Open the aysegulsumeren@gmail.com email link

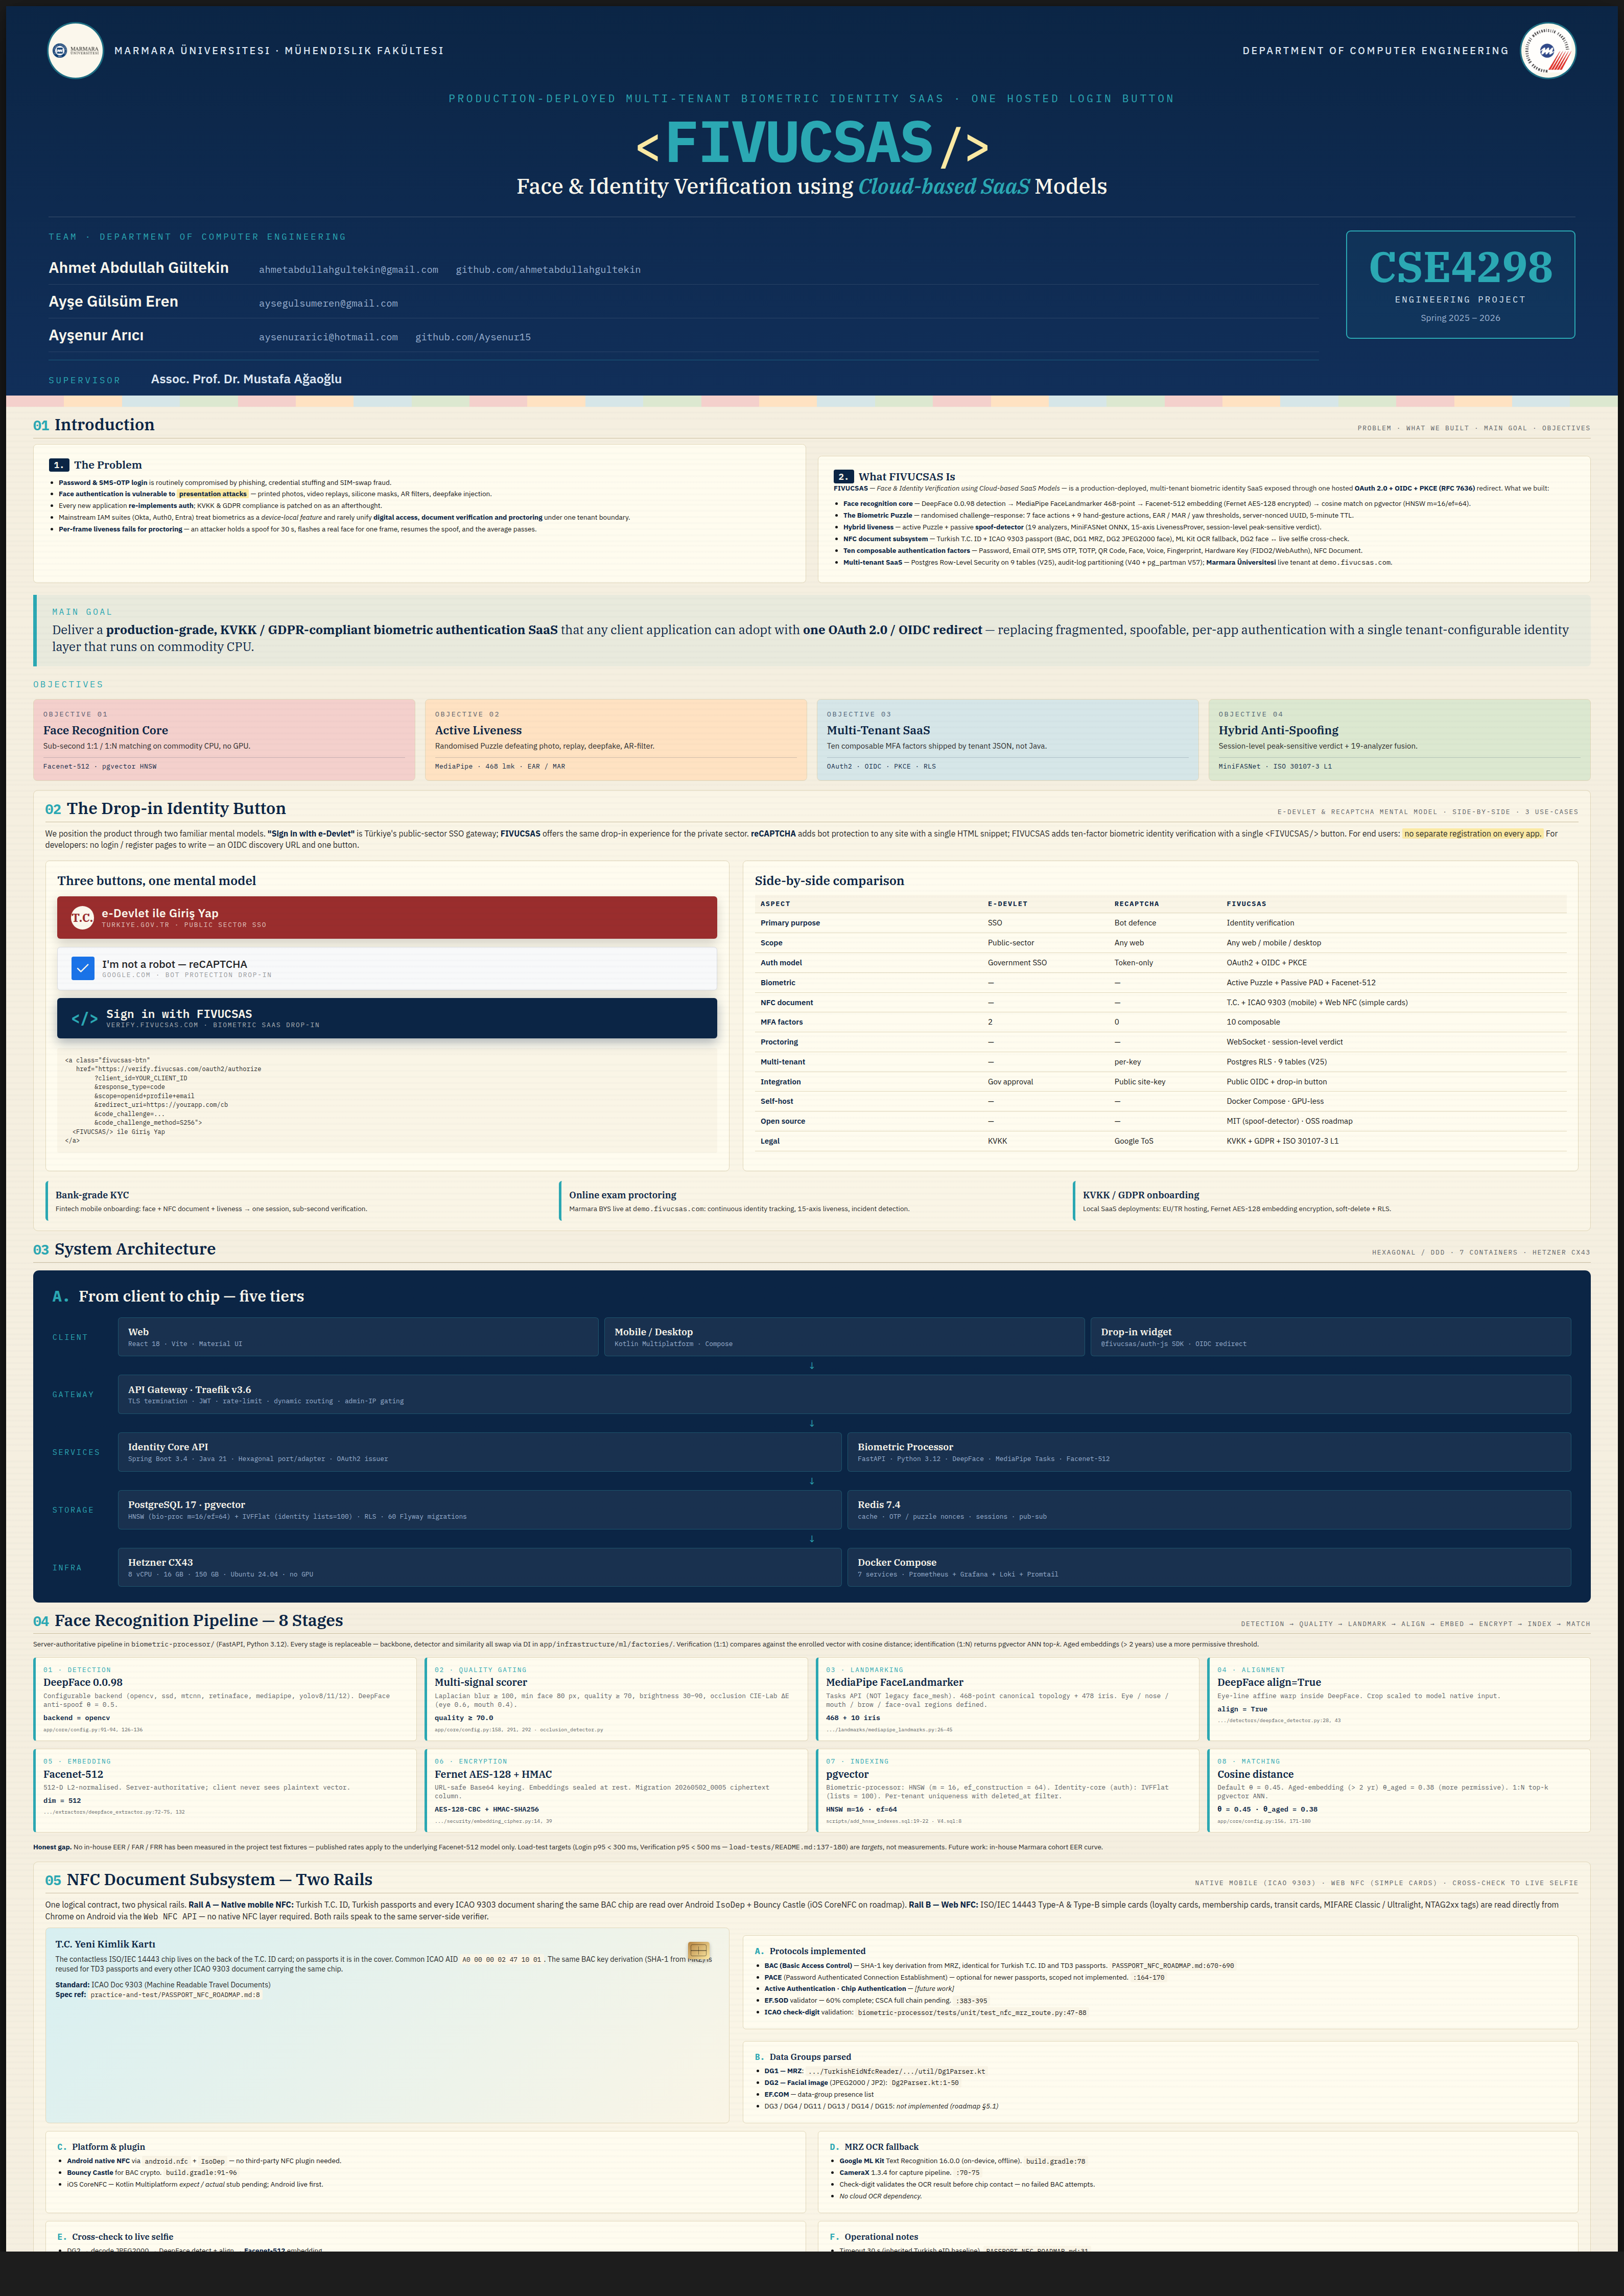[328, 304]
